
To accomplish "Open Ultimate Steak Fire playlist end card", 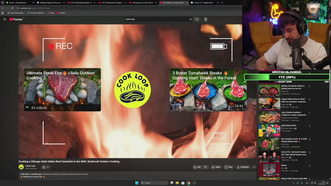I will coord(62,90).
